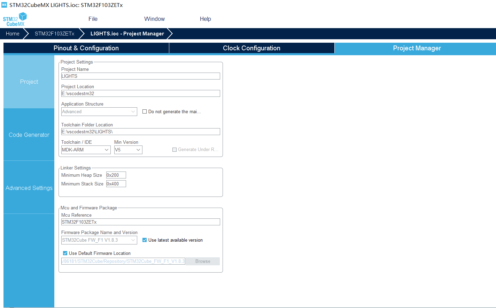The height and width of the screenshot is (308, 496).
Task: Click the STM32CubeMX logo icon
Action: (x=15, y=19)
